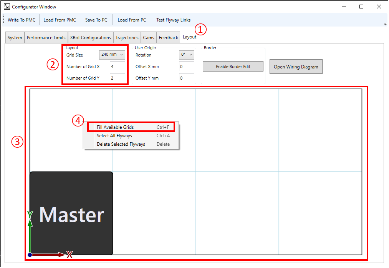Open the Trajectories tab

(x=127, y=38)
